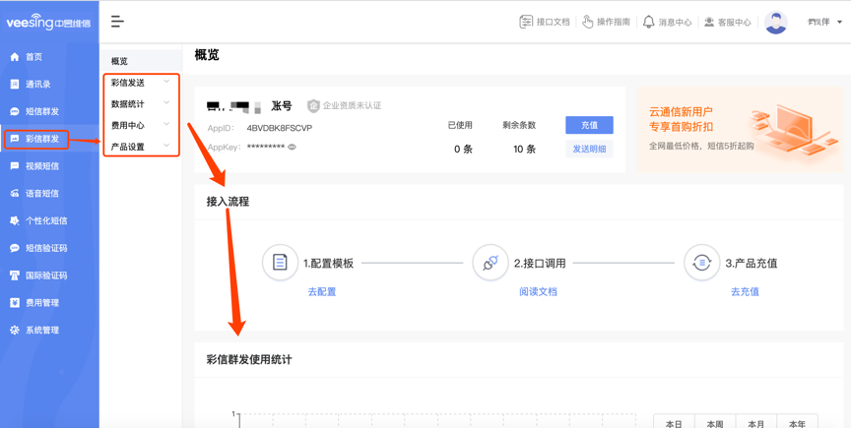This screenshot has height=428, width=851.
Task: Click the phone icon beside 语音短信
Action: (15, 194)
